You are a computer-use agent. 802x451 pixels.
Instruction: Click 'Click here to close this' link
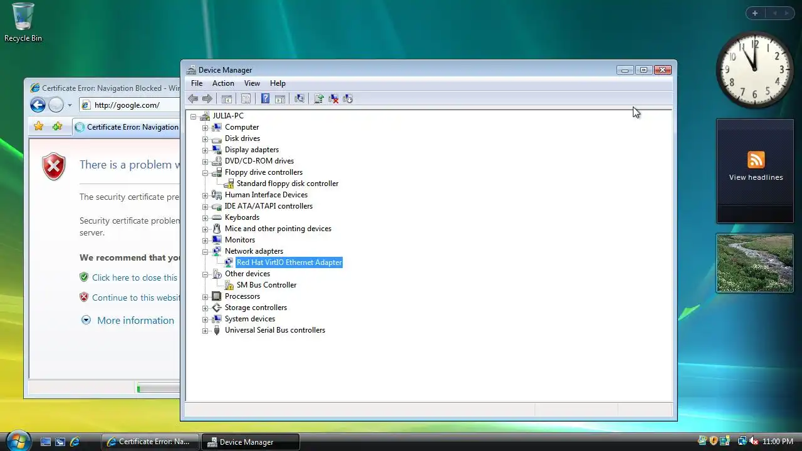tap(135, 277)
